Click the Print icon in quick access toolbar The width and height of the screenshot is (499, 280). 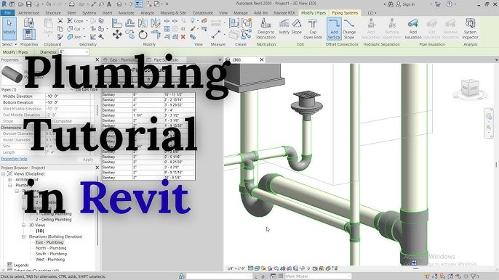(71, 4)
